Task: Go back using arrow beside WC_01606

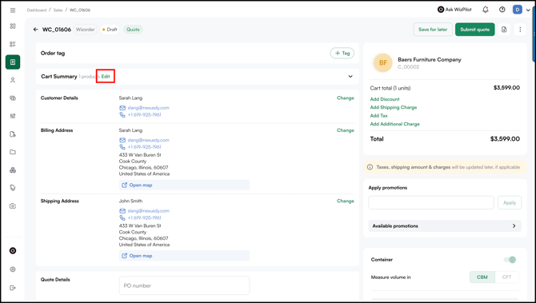Action: pos(35,30)
